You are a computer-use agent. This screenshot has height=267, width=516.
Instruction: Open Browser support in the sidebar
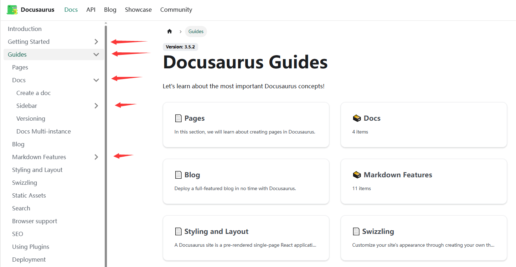point(35,221)
